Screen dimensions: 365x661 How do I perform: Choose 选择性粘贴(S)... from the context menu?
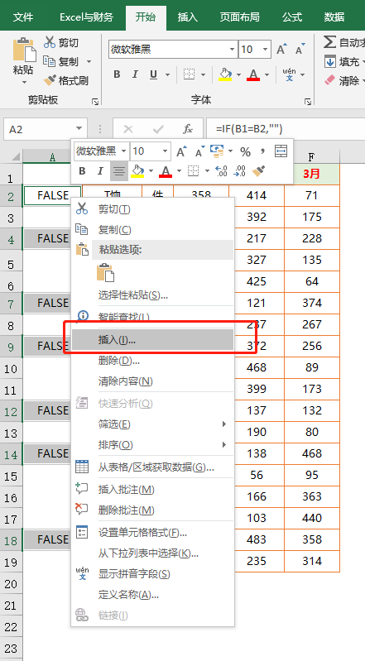[152, 295]
